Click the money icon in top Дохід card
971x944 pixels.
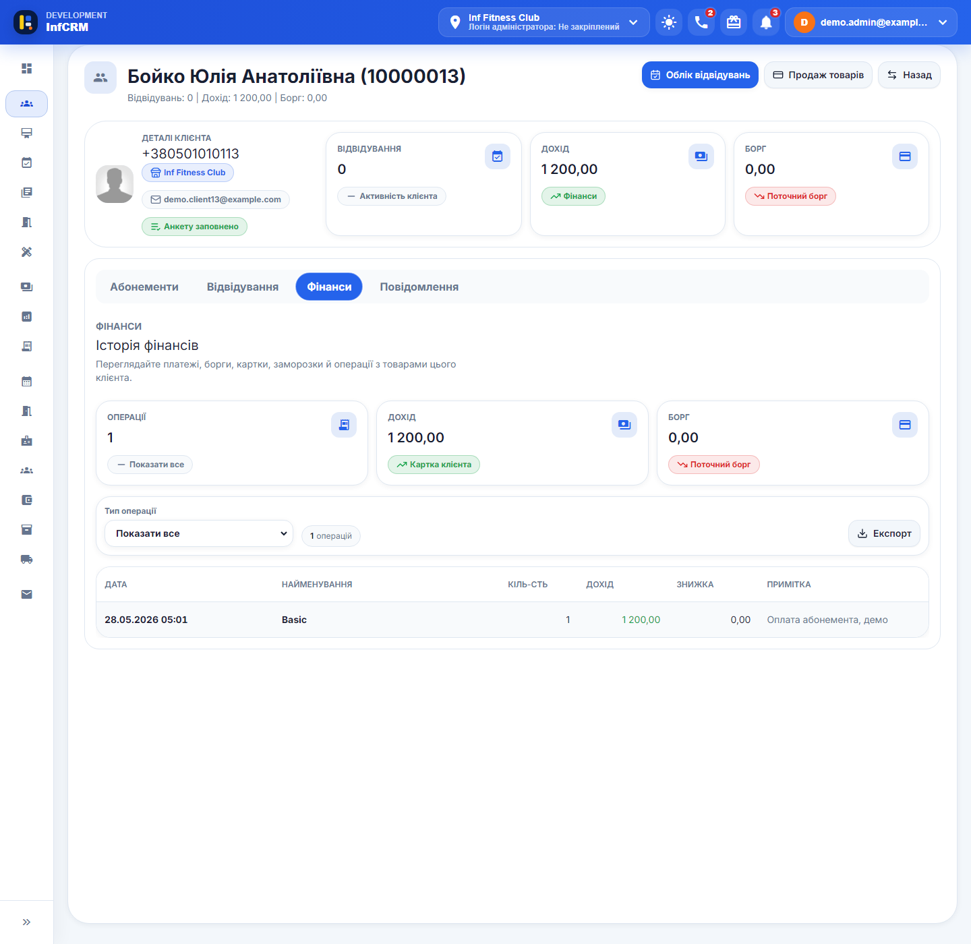[x=701, y=156]
